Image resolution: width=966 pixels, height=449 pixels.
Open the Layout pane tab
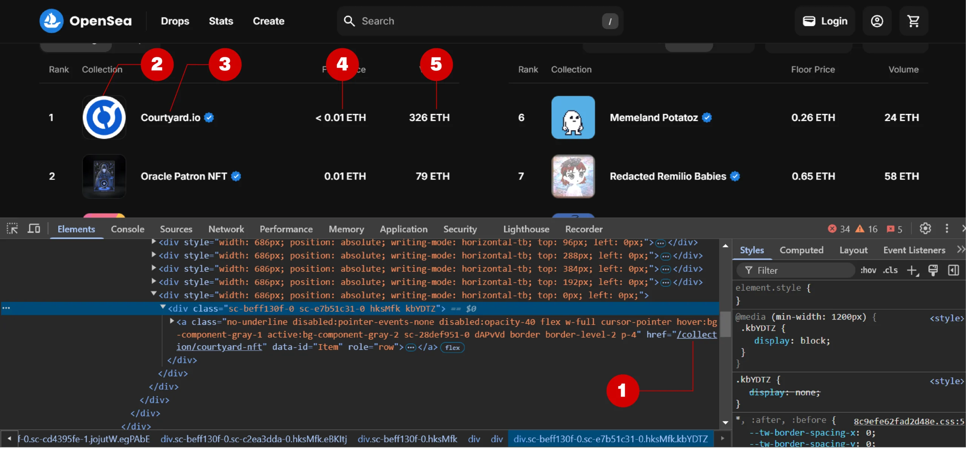[x=853, y=250]
